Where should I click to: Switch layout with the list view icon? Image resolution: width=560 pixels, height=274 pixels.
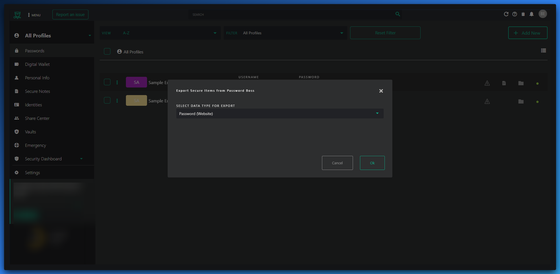(x=543, y=51)
